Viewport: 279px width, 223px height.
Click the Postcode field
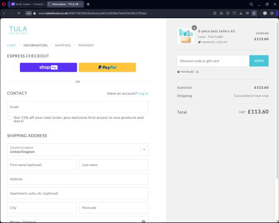[x=114, y=208]
